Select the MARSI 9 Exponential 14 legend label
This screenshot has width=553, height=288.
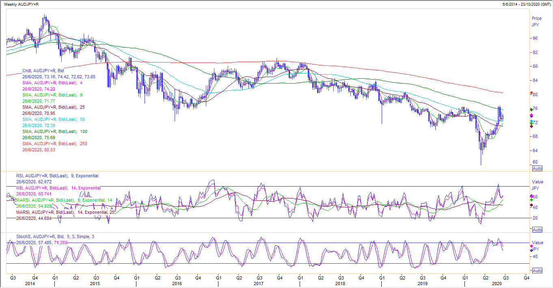(64, 200)
